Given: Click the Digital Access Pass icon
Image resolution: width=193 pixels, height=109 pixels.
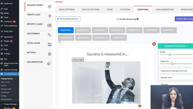Looking at the screenshot, I should [x=2, y=63].
